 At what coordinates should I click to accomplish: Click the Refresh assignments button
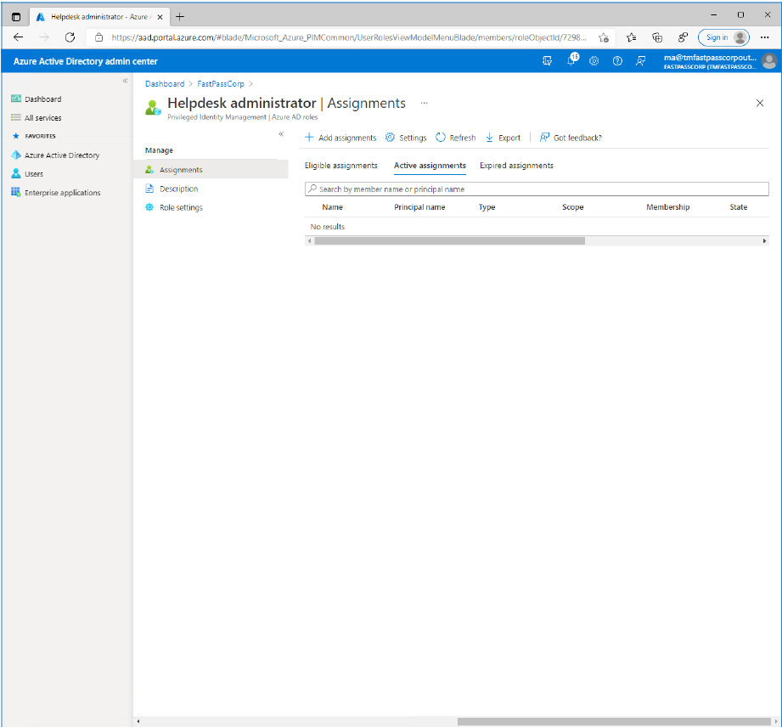tap(455, 138)
